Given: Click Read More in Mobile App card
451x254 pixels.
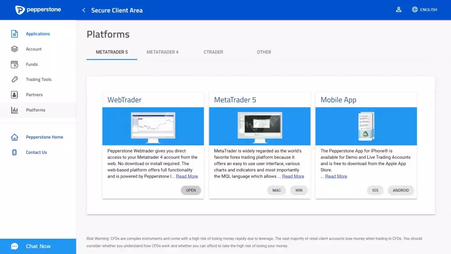Looking at the screenshot, I should 336,176.
